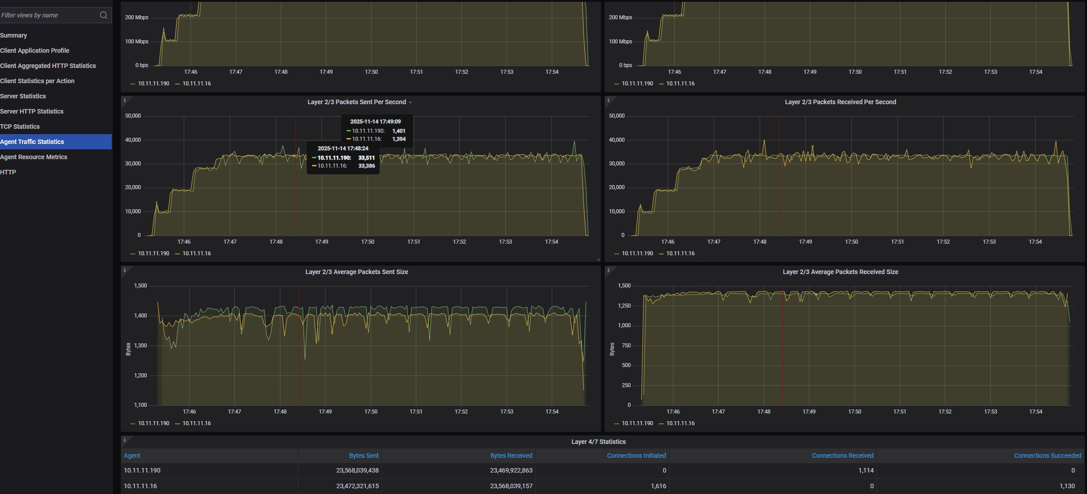Click info icon on Average Packets Received Size panel

coord(608,270)
